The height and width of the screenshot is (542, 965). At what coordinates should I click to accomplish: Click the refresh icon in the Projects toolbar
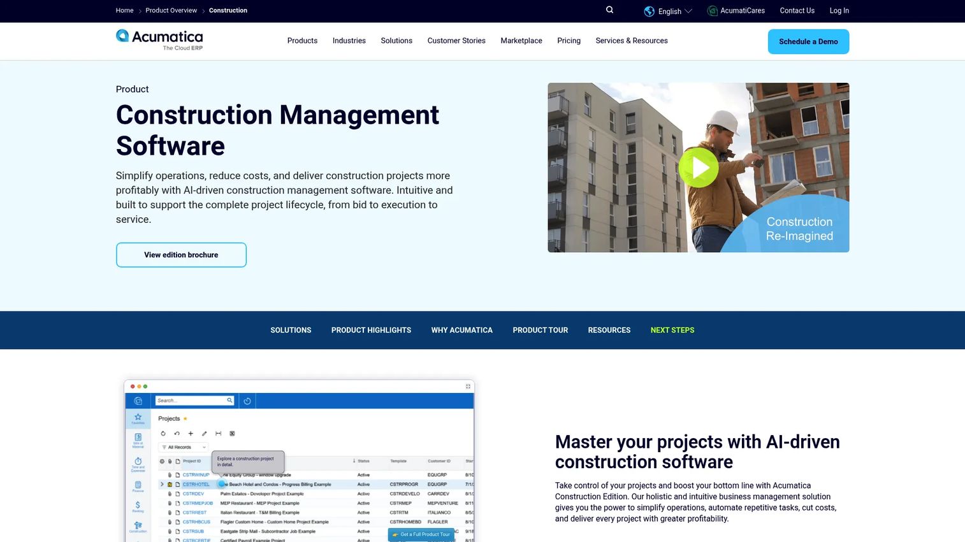(163, 433)
